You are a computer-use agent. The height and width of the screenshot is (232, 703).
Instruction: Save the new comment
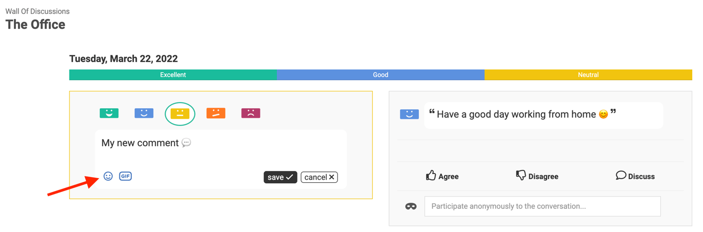[280, 177]
